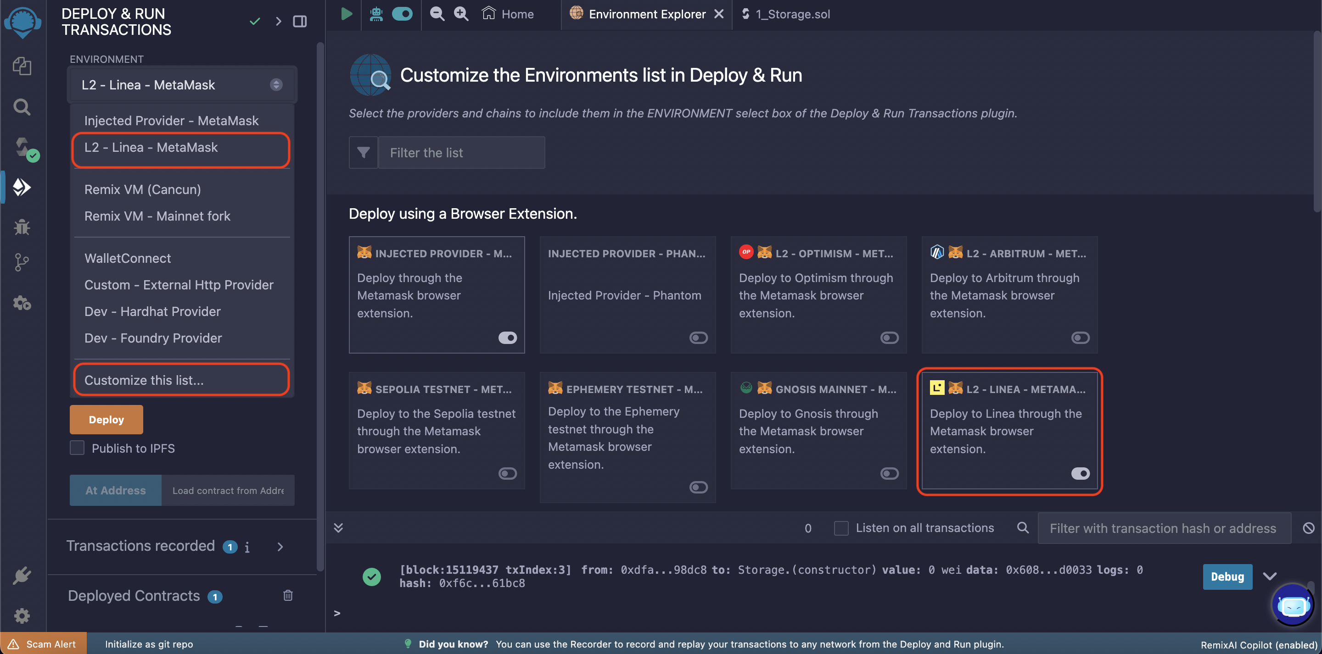Check the Publish to IPFS checkbox
The width and height of the screenshot is (1322, 654).
[x=77, y=447]
